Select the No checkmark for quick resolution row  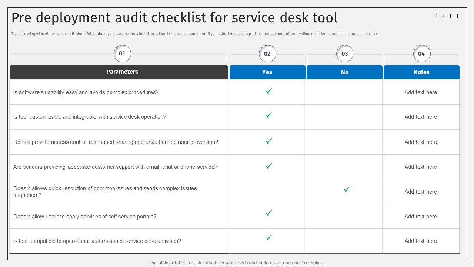347,189
